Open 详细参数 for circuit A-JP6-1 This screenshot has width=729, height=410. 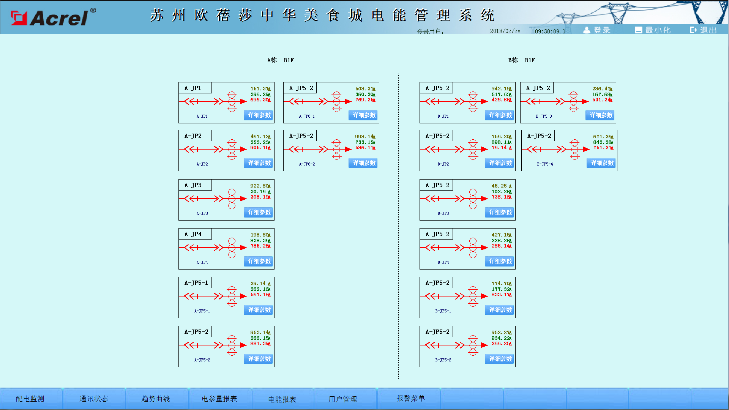(363, 115)
